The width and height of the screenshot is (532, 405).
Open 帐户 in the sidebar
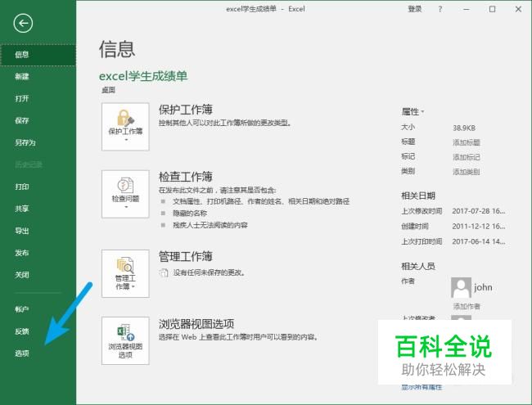(22, 309)
